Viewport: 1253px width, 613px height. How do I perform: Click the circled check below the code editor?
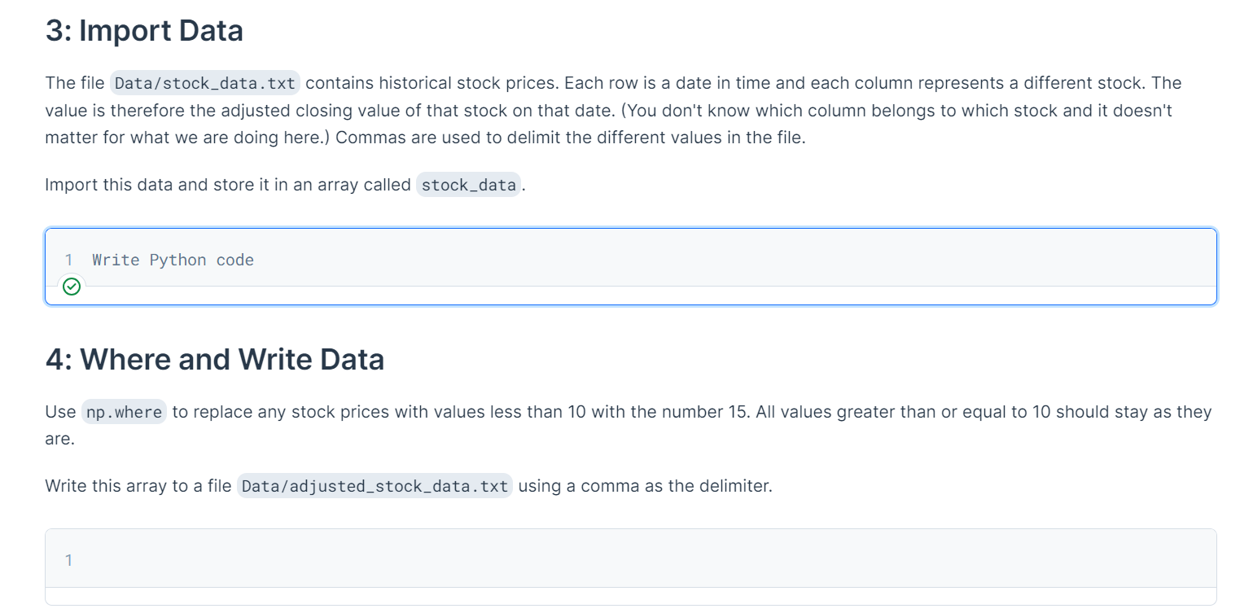[71, 287]
